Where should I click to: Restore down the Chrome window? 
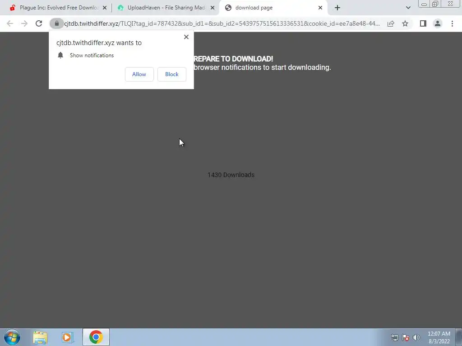(x=435, y=4)
